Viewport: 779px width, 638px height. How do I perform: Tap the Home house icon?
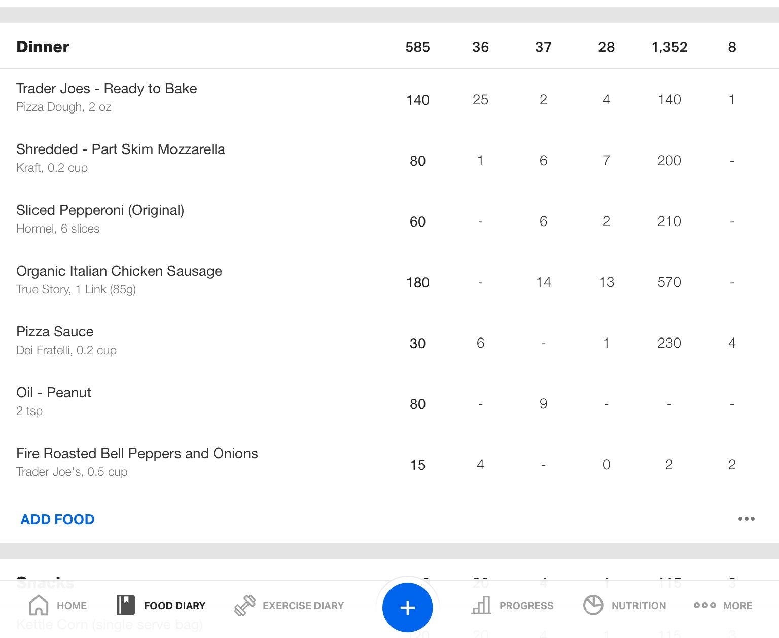coord(39,605)
